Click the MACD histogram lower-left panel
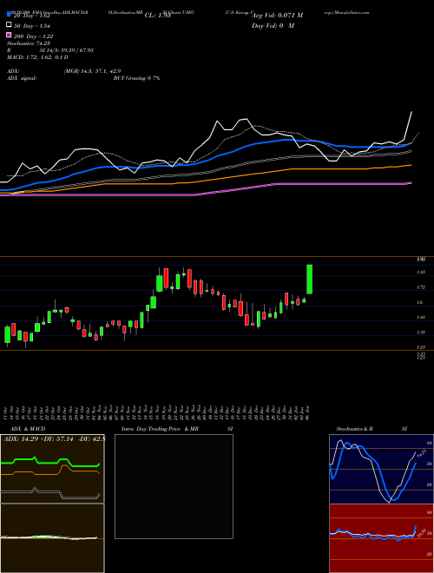 52,538
